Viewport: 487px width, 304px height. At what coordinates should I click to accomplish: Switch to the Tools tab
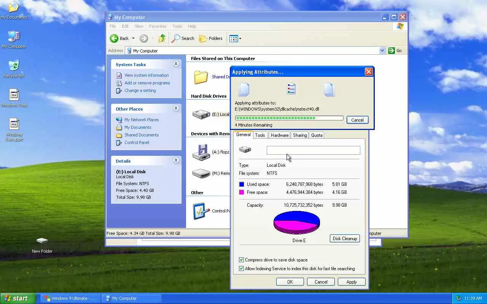pos(260,135)
